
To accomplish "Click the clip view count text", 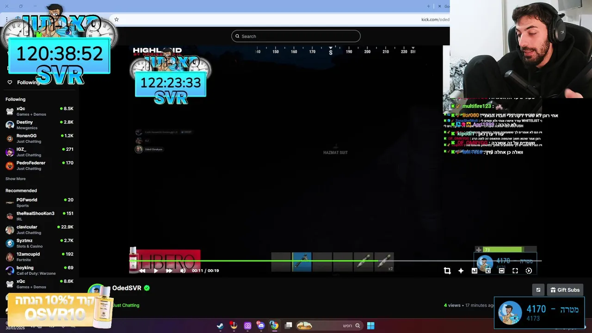I will coord(452,305).
